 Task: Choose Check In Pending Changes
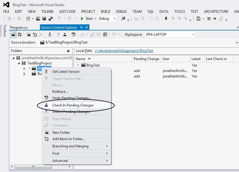coord(77,105)
